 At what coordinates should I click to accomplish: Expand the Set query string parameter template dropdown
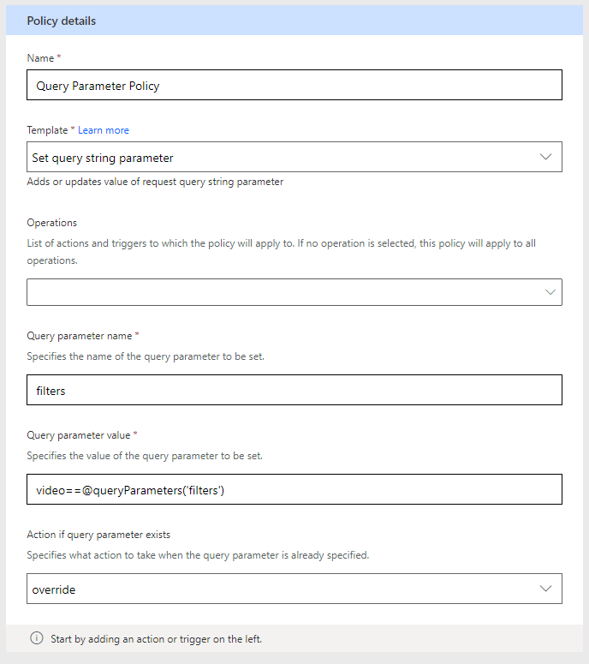[x=294, y=157]
